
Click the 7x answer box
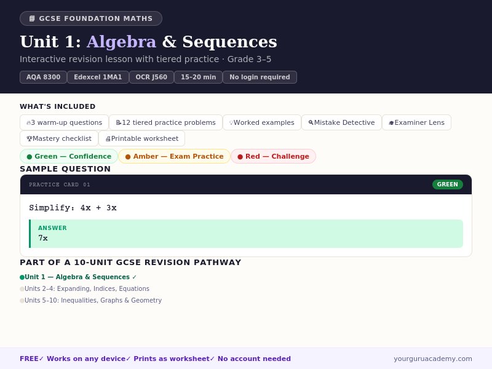pyautogui.click(x=246, y=234)
